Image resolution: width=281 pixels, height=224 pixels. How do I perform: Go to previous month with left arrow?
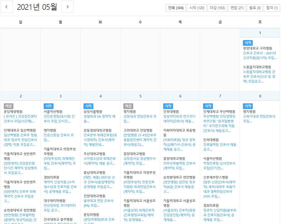click(x=7, y=7)
